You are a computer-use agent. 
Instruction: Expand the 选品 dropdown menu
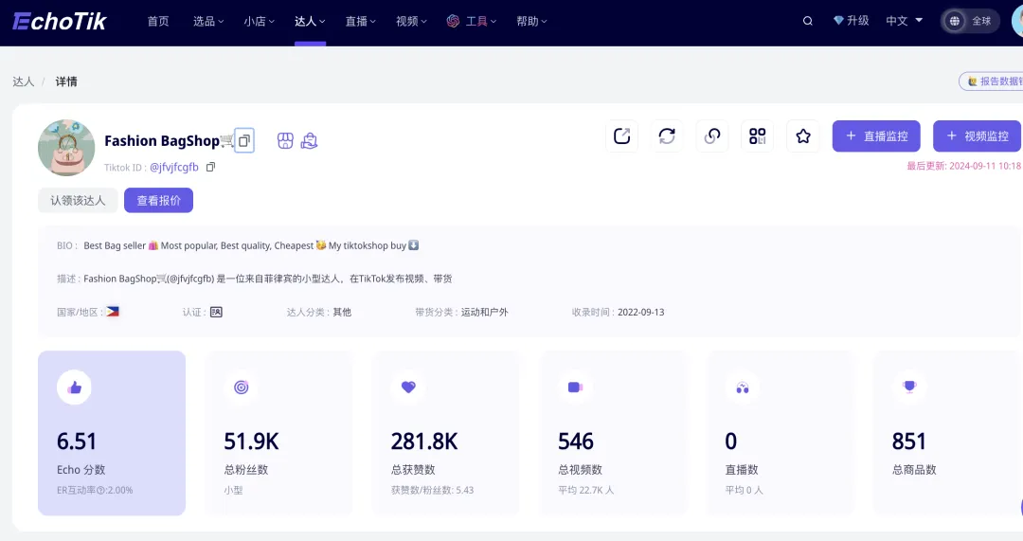(x=208, y=21)
